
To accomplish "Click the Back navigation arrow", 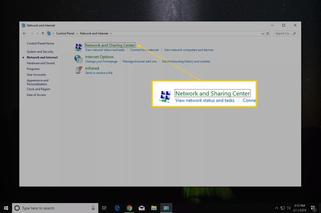I will point(24,33).
